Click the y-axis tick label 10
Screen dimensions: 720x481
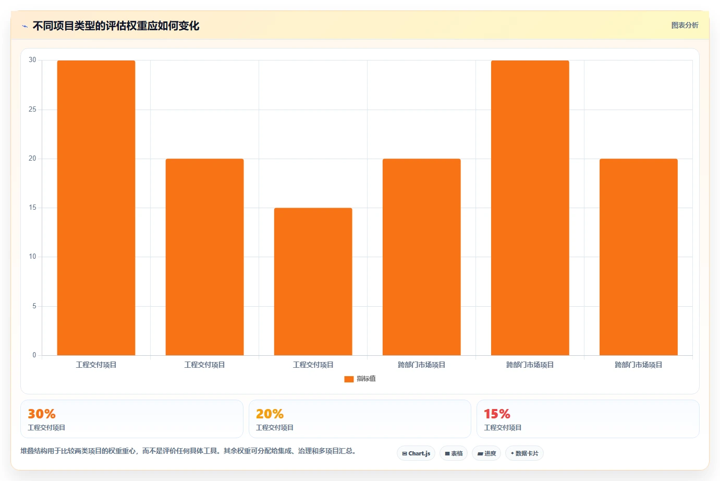point(32,257)
